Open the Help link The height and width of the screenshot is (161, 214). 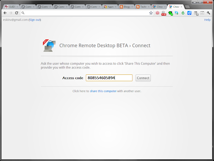(x=207, y=20)
